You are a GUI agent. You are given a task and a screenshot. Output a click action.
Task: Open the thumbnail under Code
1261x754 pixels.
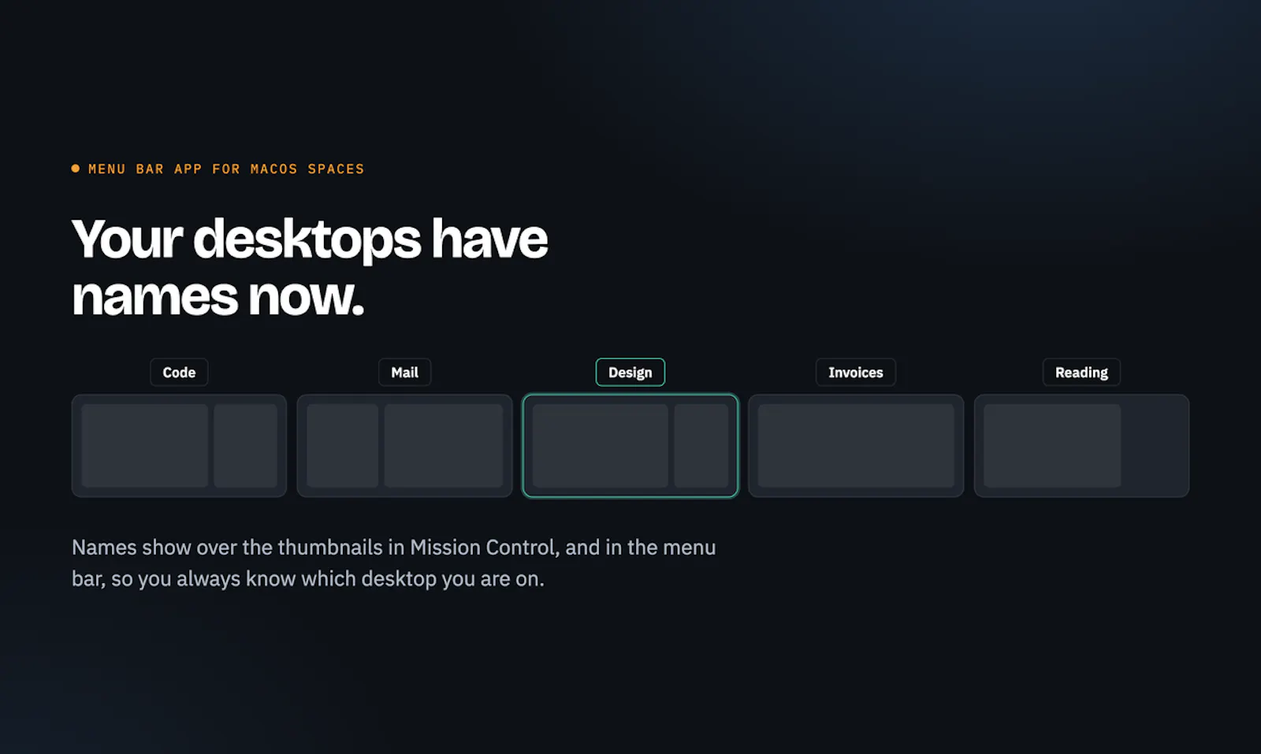coord(179,446)
